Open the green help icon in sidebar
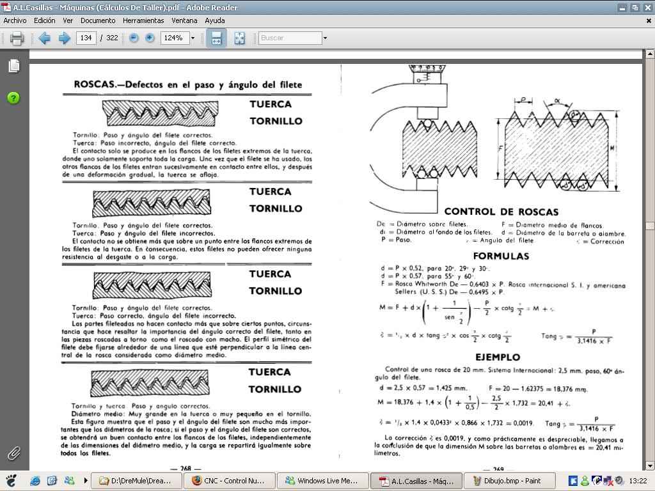 pos(13,98)
